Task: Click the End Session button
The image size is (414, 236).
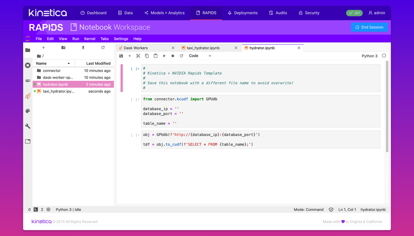Action: 369,27
